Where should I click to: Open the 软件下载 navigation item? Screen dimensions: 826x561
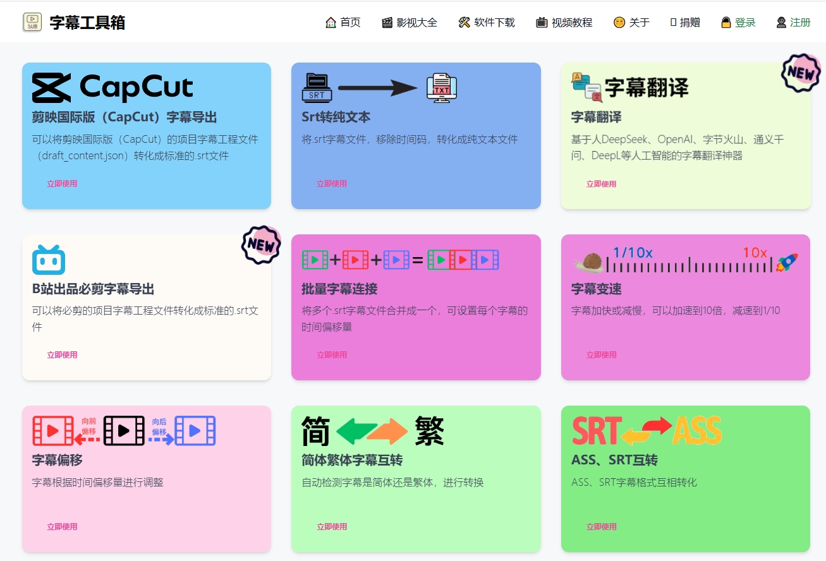487,23
